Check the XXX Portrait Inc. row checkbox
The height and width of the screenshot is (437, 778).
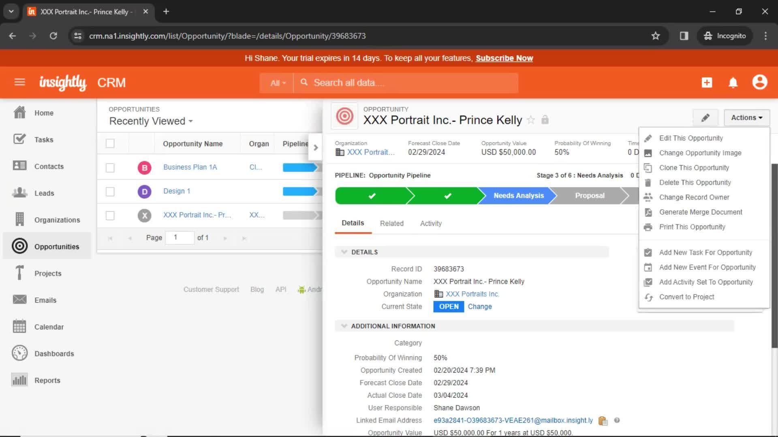(x=110, y=215)
